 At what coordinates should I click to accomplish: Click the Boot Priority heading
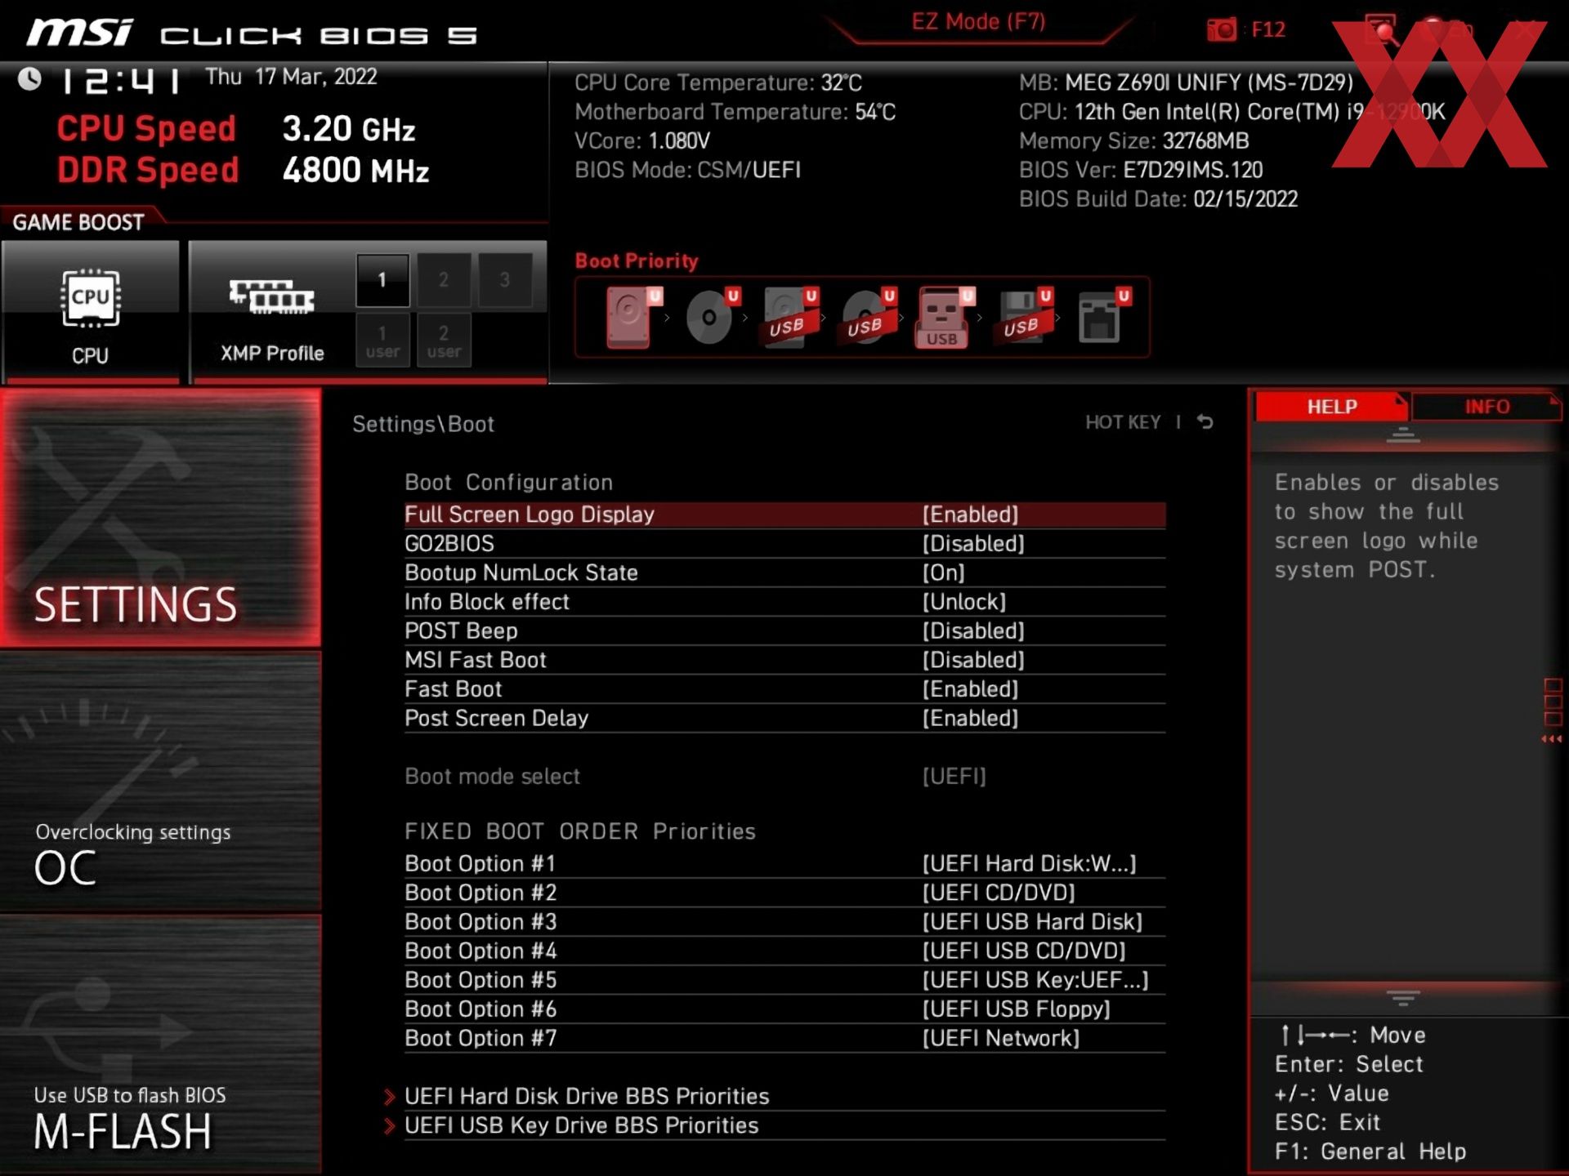pos(637,261)
